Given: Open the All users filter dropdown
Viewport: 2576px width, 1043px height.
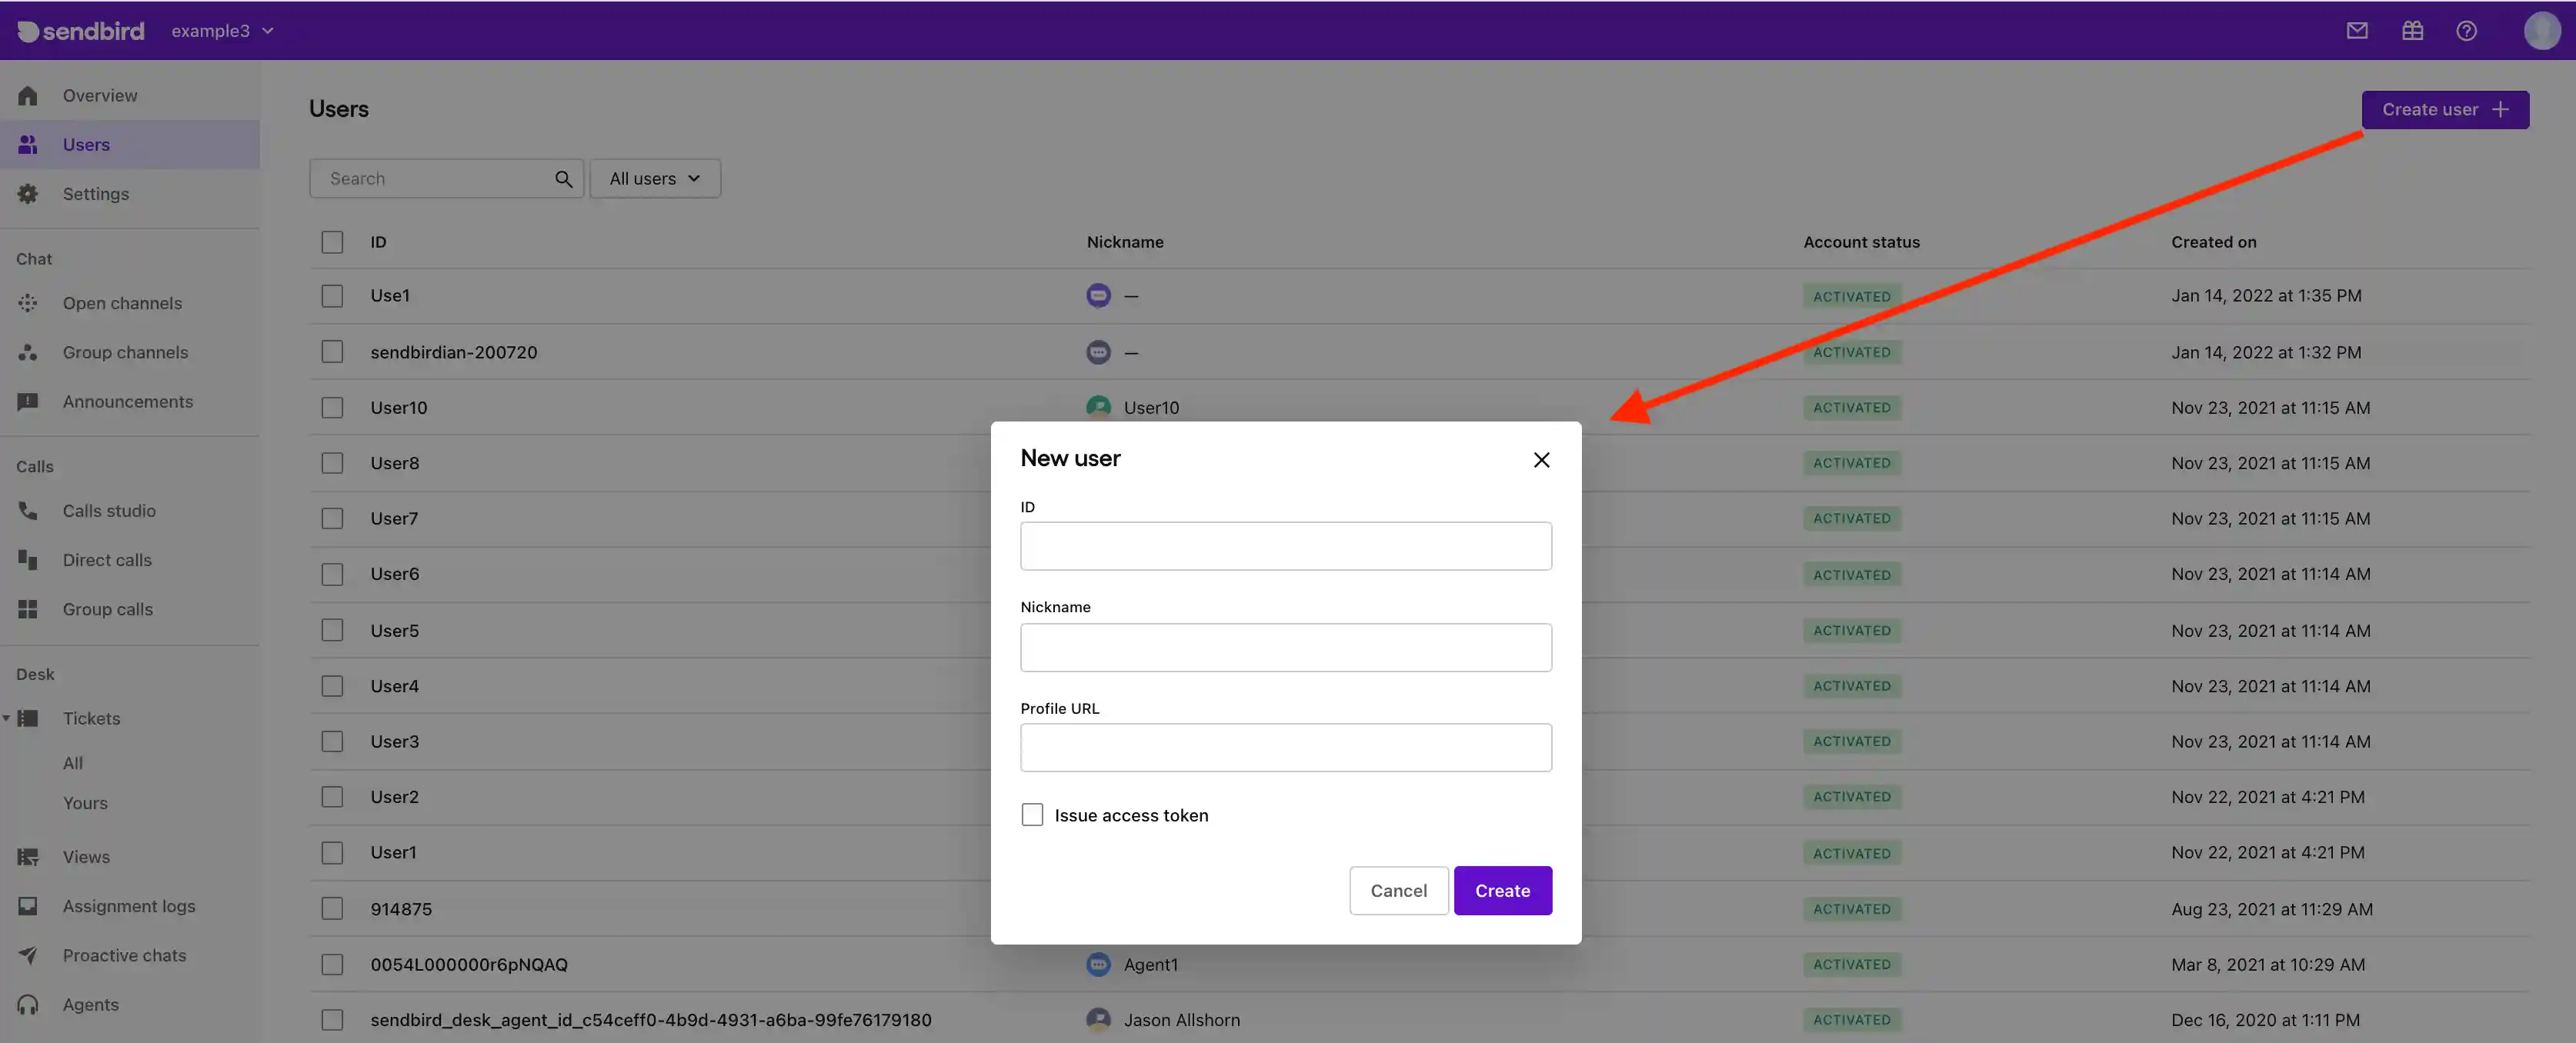Looking at the screenshot, I should (x=654, y=178).
